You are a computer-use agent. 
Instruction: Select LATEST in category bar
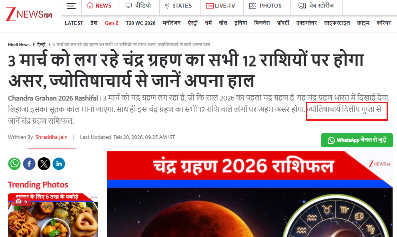(x=74, y=23)
